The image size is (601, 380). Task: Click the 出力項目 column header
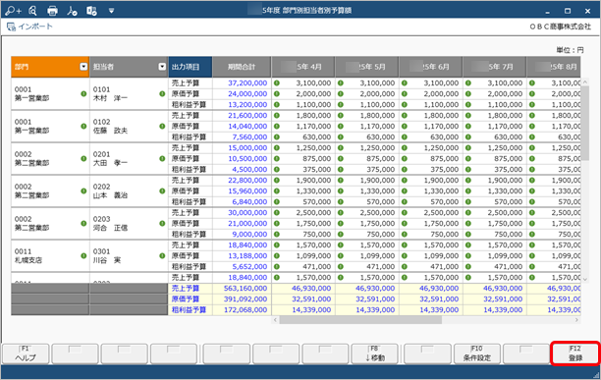pyautogui.click(x=191, y=67)
